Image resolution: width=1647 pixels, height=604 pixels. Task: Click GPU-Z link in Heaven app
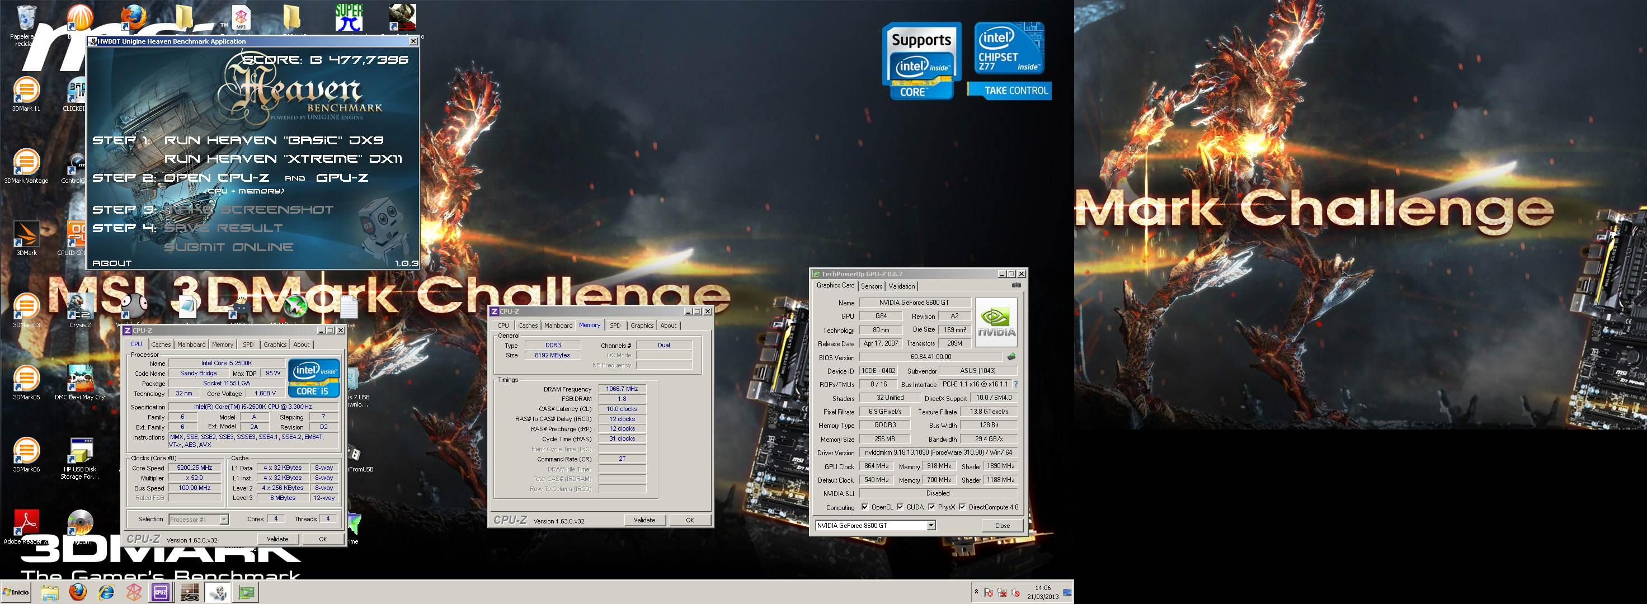tap(342, 178)
